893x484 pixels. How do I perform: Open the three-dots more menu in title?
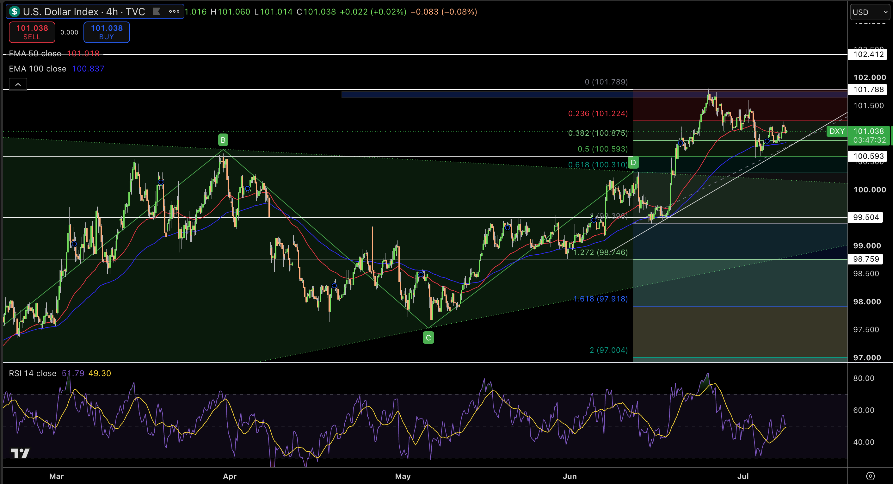[x=174, y=12]
